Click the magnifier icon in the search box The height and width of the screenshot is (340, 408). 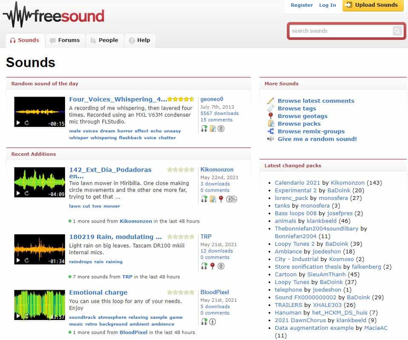[397, 31]
